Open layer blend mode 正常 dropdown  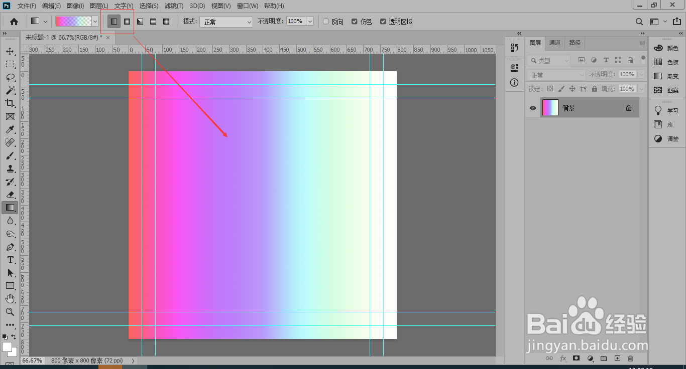tap(557, 75)
